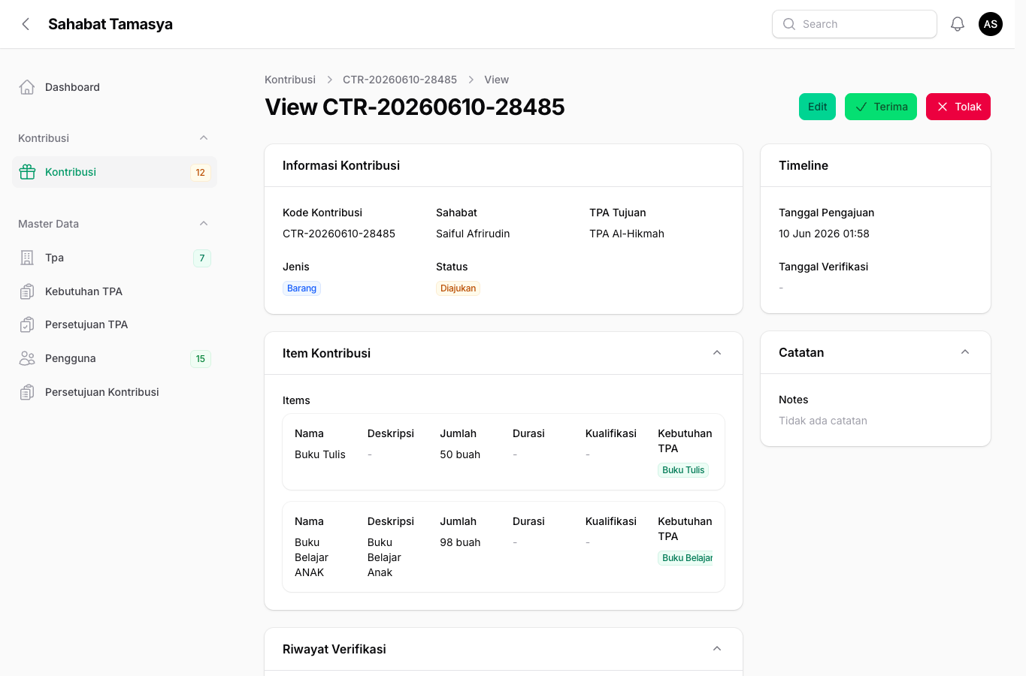Click the View breadcrumb
This screenshot has width=1026, height=676.
tap(496, 80)
